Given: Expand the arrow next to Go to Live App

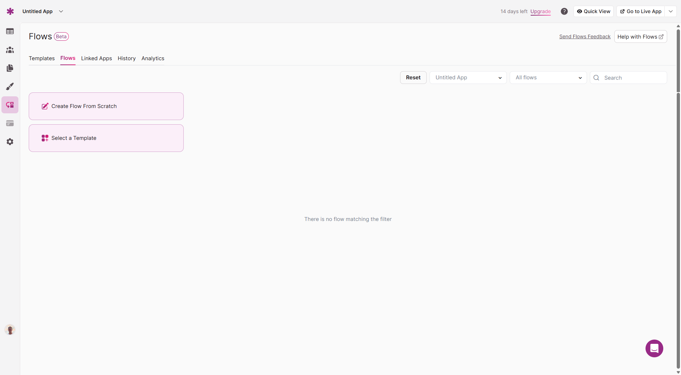Looking at the screenshot, I should 671,11.
